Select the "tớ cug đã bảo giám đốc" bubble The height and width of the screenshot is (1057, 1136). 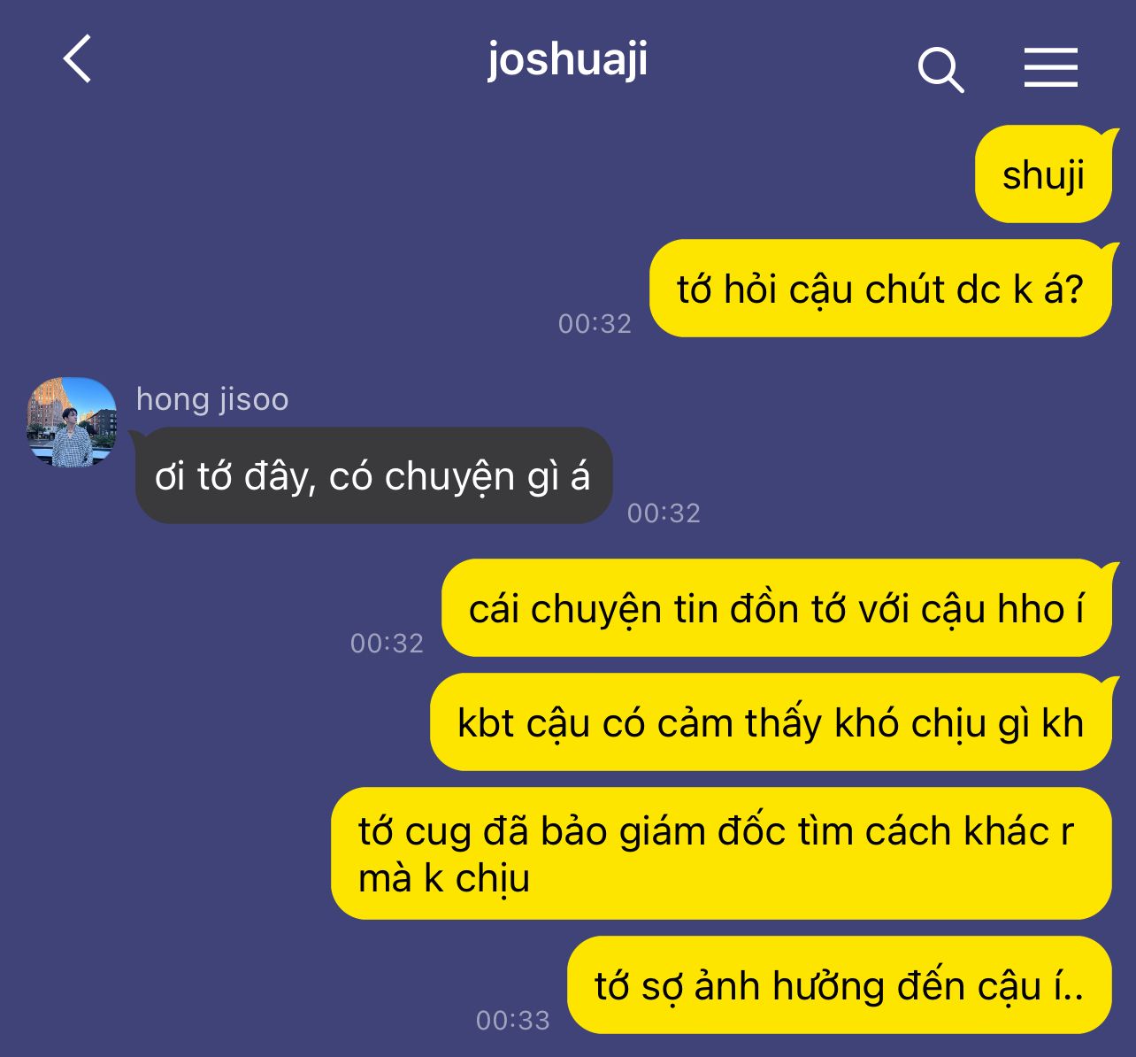point(721,853)
